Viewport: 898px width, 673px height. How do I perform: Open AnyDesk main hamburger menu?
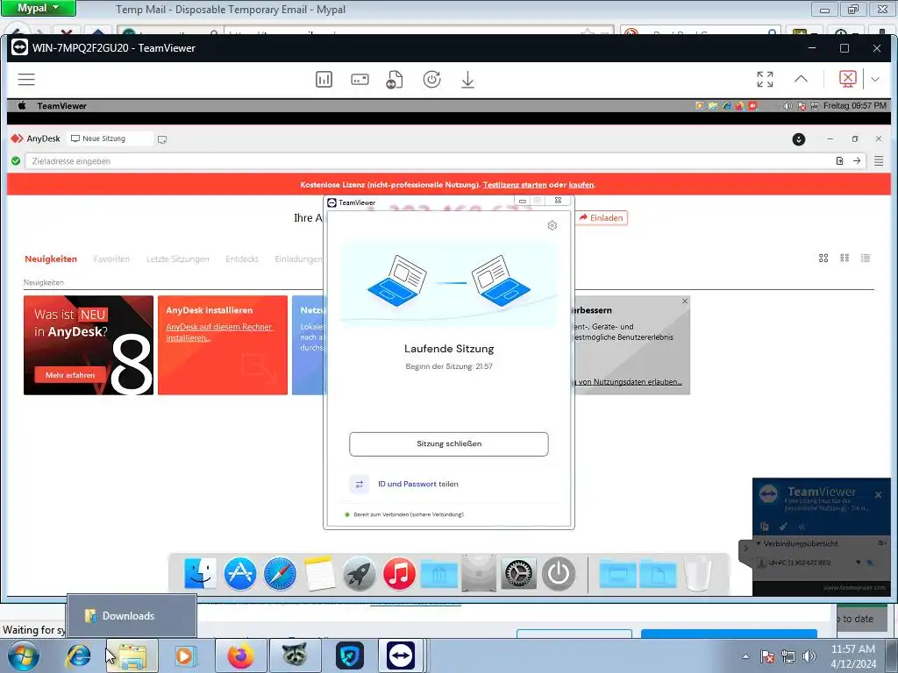coord(879,161)
